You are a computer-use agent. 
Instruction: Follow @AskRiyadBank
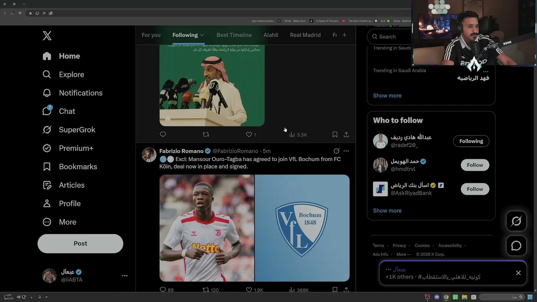click(475, 189)
